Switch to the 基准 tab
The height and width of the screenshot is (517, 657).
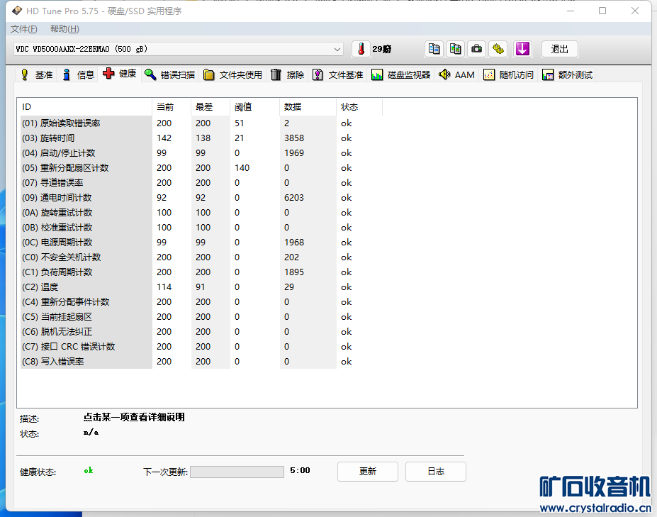[37, 74]
